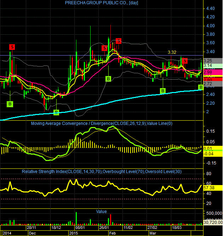Click the pink 2.98 moving average tag
Image resolution: width=224 pixels, height=236 pixels.
coord(213,72)
